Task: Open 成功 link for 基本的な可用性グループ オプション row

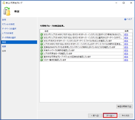Action: click(x=126, y=57)
